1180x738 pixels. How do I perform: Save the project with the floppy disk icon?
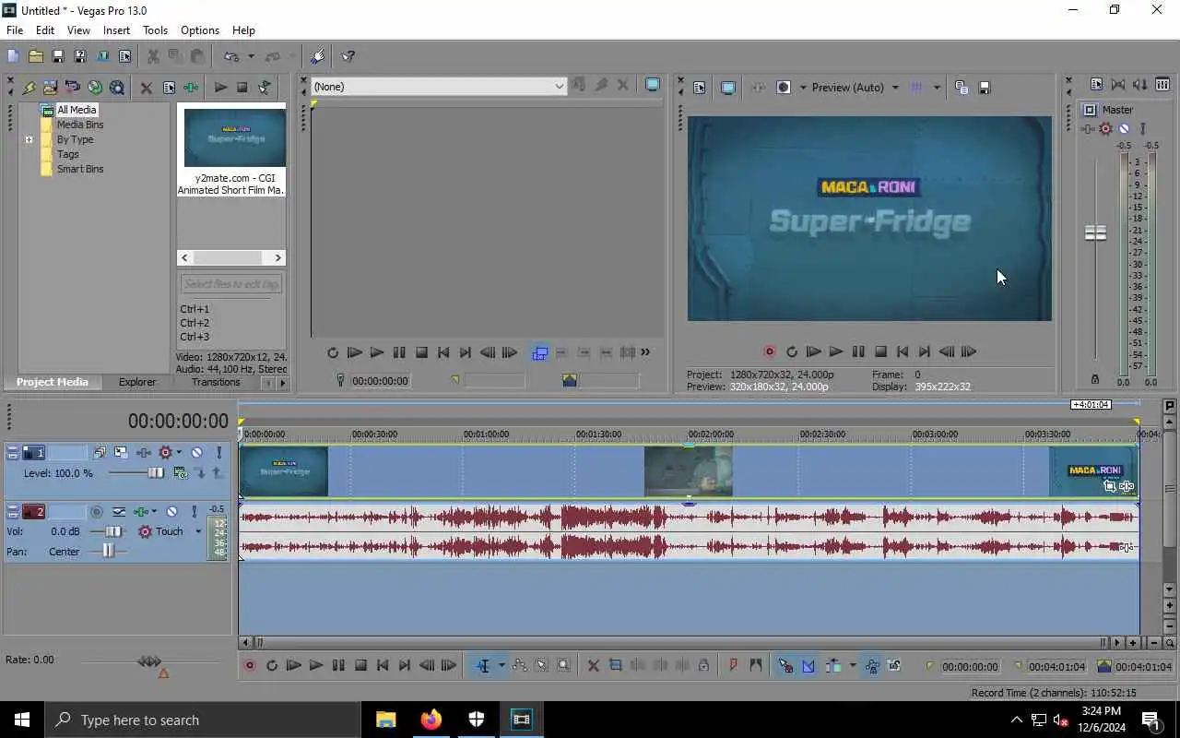[x=57, y=56]
